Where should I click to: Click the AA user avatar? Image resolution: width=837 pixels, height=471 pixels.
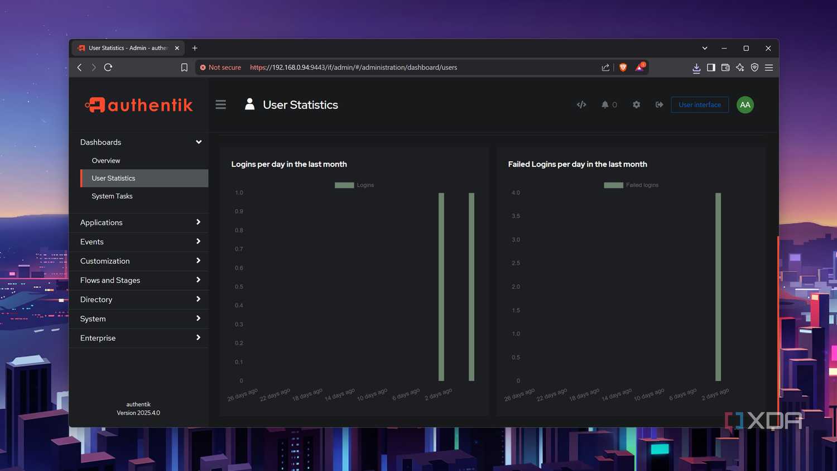click(x=745, y=105)
